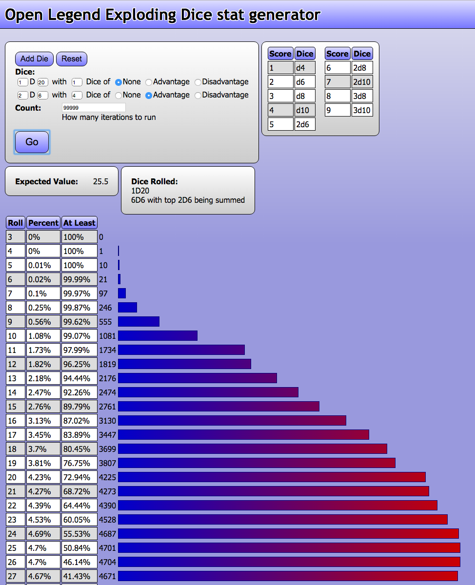Screen dimensions: 475x585
Task: Click at-least cell 89.79% for roll 15
Action: pyautogui.click(x=79, y=407)
